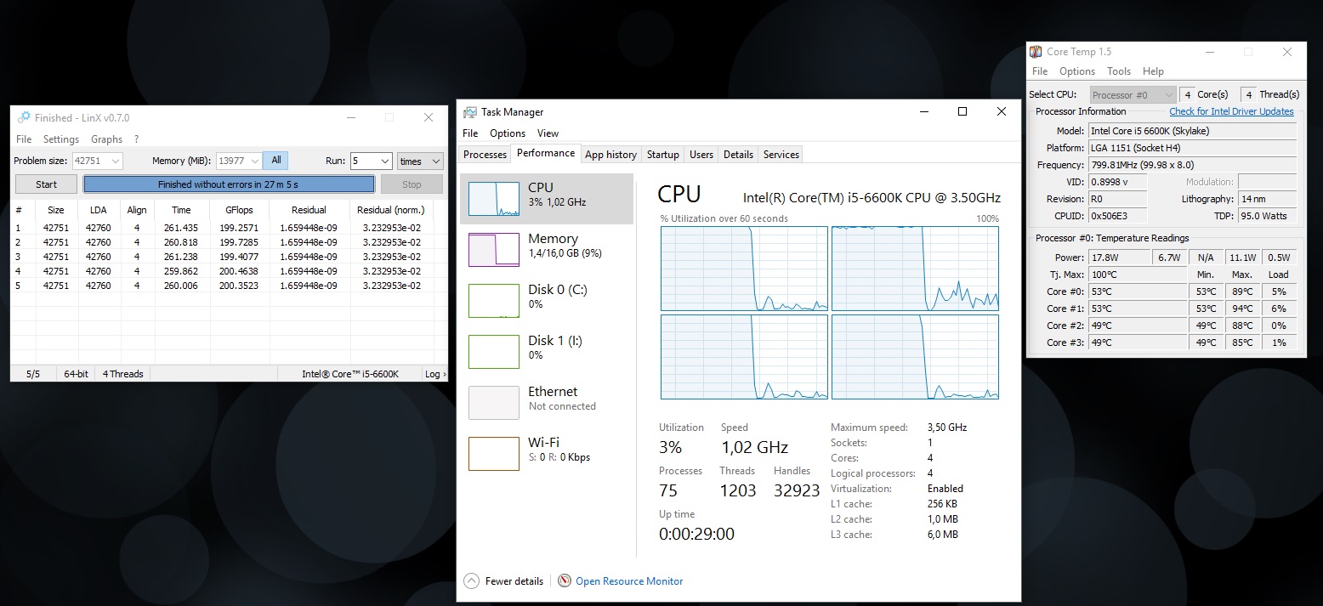Click the 4 Threads status in LinX
Screen dimensions: 1323x606
point(123,374)
